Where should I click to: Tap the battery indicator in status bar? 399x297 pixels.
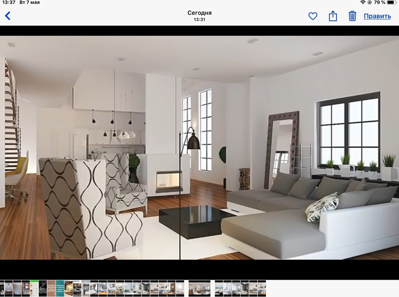392,2
